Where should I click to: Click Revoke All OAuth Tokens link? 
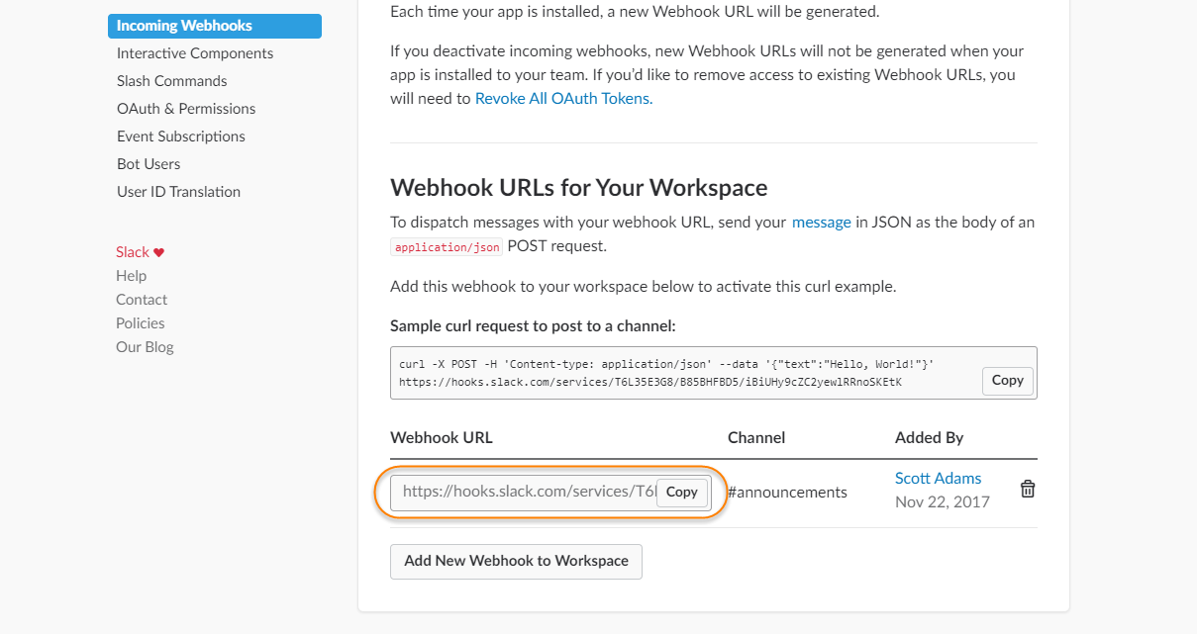coord(563,98)
